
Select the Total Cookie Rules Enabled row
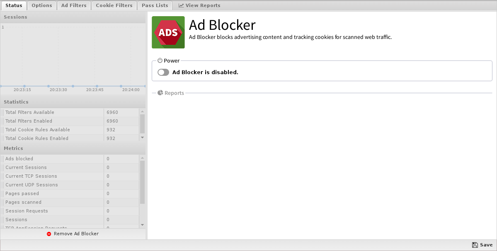click(70, 138)
